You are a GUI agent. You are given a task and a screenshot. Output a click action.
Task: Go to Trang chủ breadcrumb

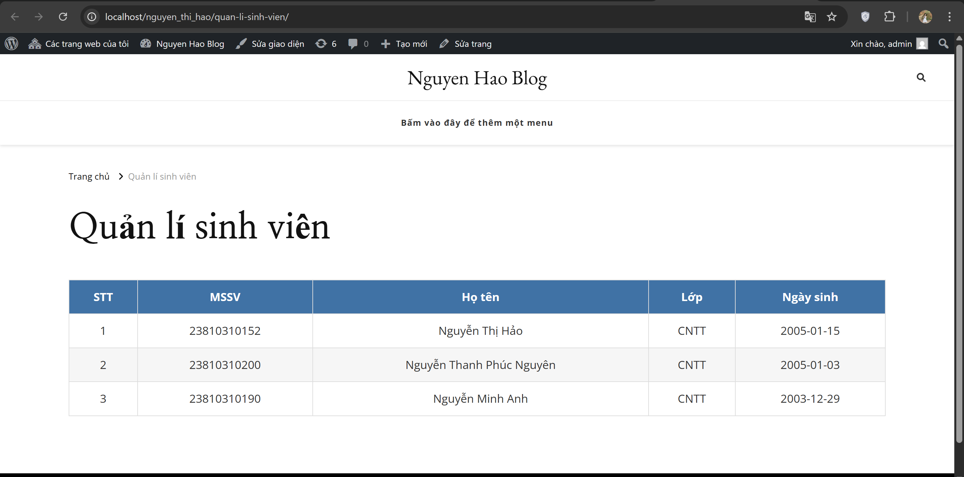tap(89, 176)
